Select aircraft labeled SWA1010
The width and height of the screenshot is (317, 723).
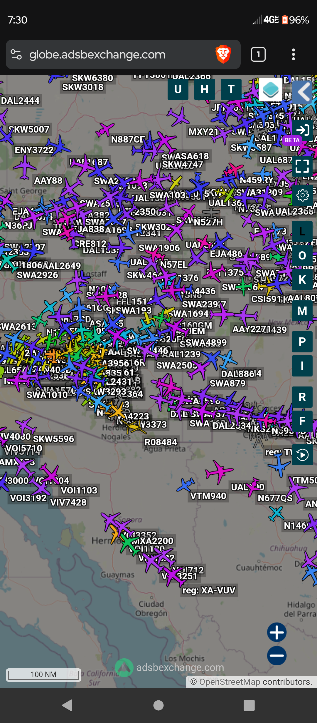coord(47,395)
